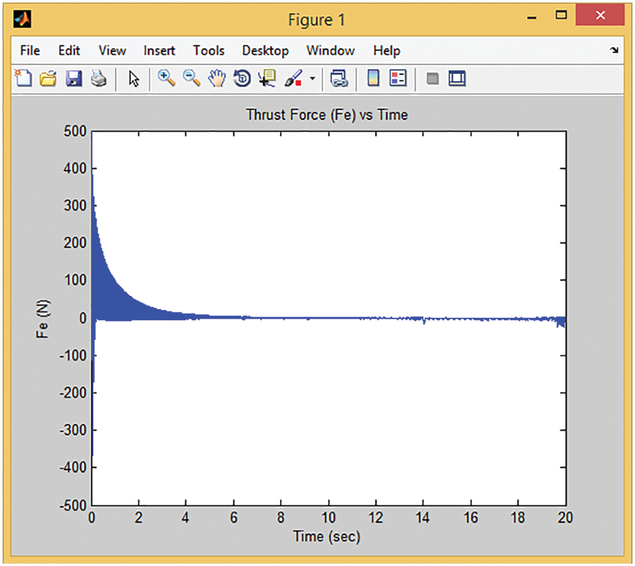The image size is (635, 566).
Task: Click the Insert Legend toolbar button
Action: (398, 79)
